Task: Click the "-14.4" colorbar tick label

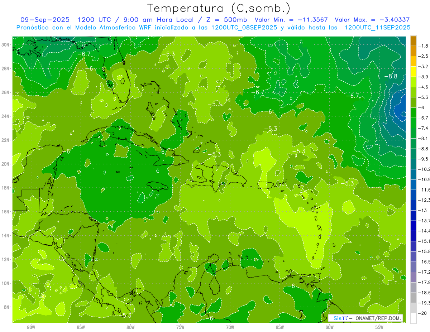Action: tap(424, 231)
